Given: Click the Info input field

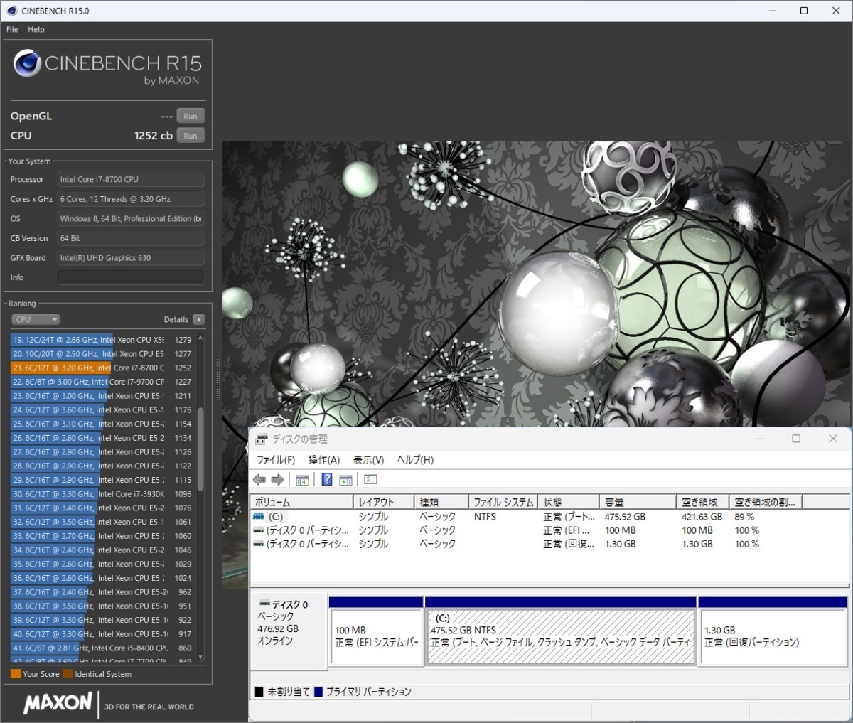Looking at the screenshot, I should [131, 277].
